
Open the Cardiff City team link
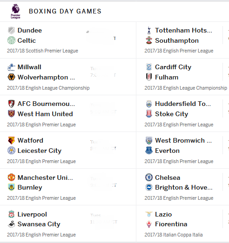click(x=173, y=67)
